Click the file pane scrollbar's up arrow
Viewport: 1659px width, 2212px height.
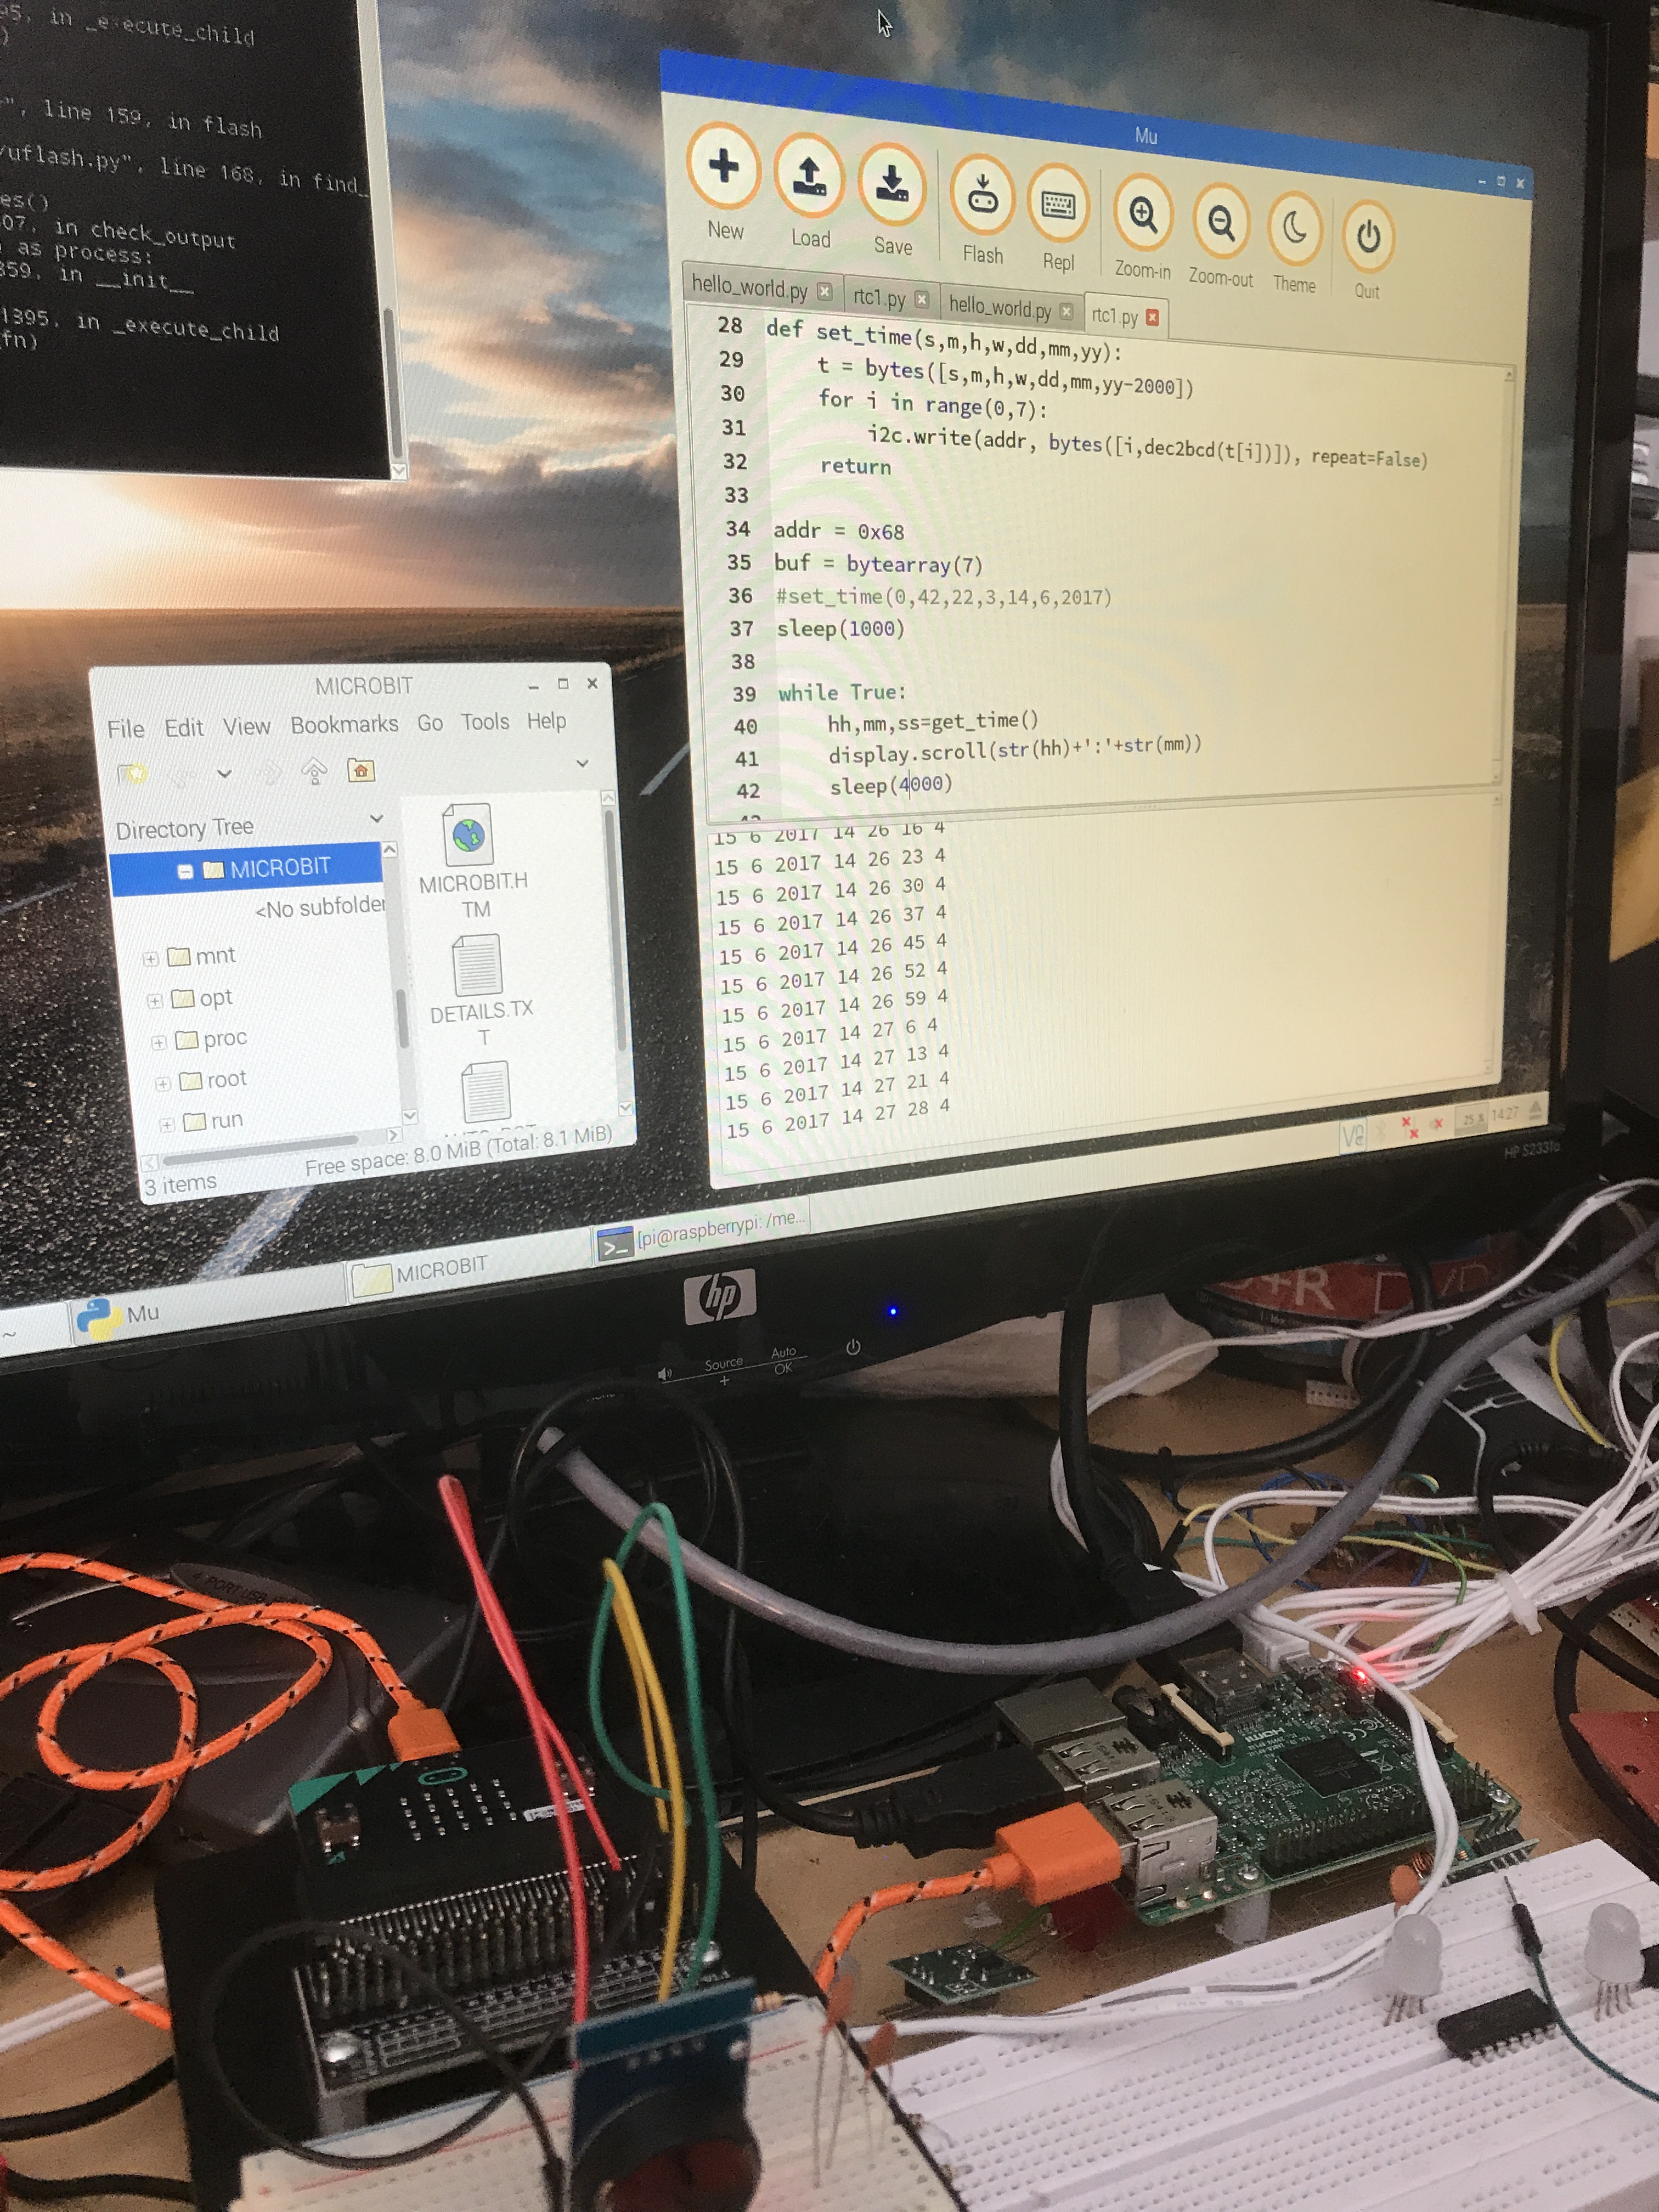607,798
